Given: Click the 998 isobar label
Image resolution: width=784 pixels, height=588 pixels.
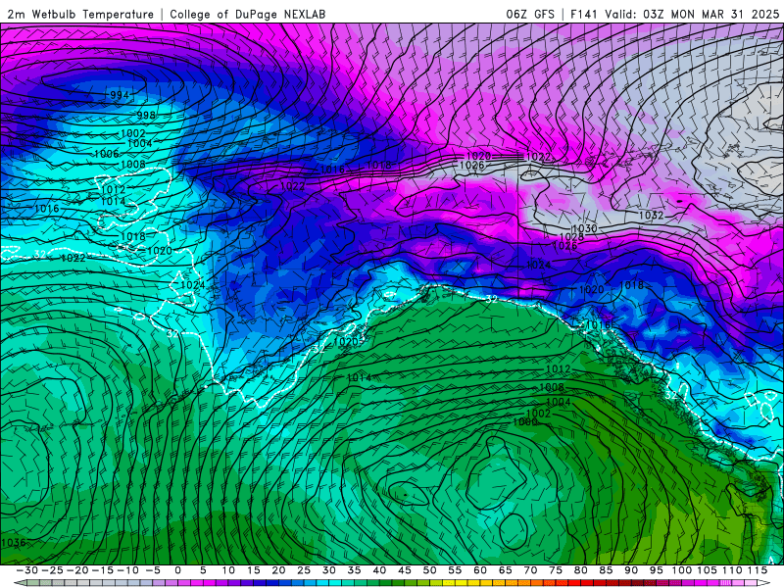Looking at the screenshot, I should (146, 116).
